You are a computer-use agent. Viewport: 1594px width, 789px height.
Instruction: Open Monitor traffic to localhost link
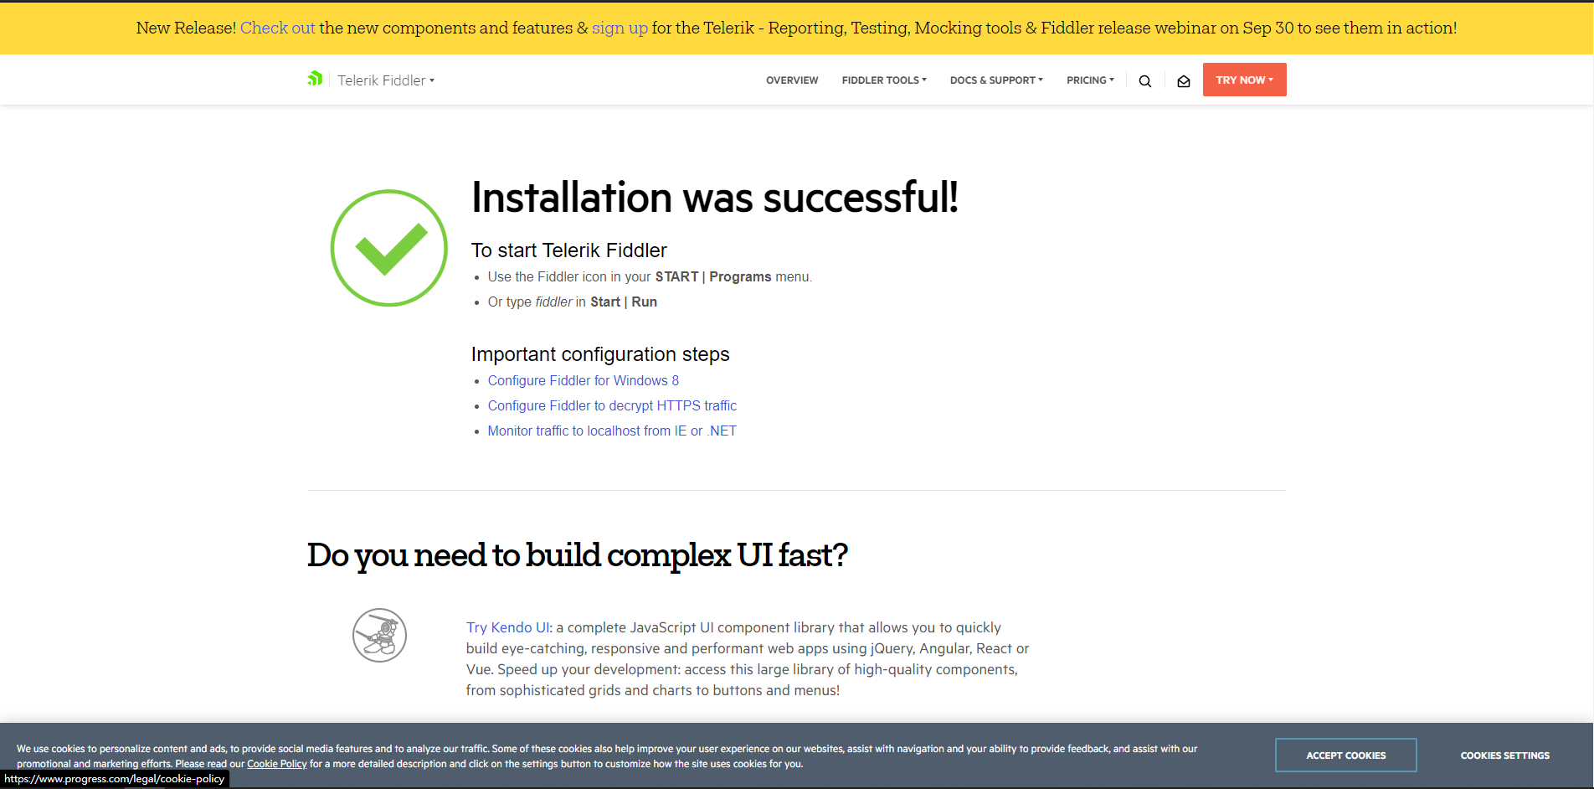click(x=612, y=431)
